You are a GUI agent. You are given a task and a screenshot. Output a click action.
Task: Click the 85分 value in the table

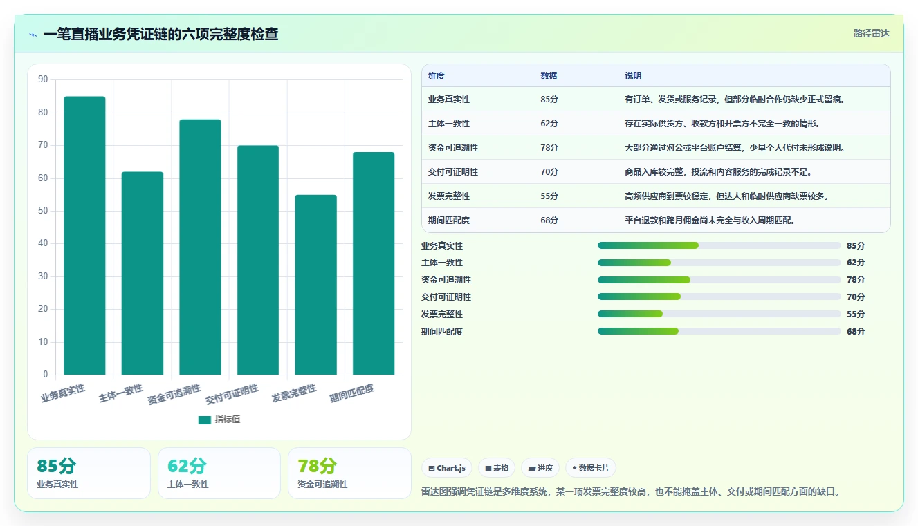tap(549, 100)
